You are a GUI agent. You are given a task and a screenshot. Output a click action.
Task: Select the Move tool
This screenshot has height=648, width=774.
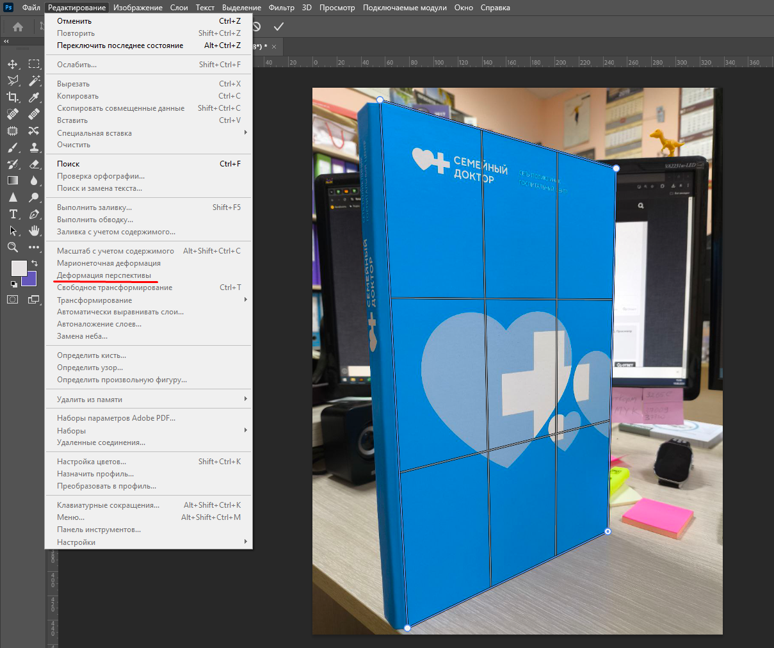(x=13, y=64)
